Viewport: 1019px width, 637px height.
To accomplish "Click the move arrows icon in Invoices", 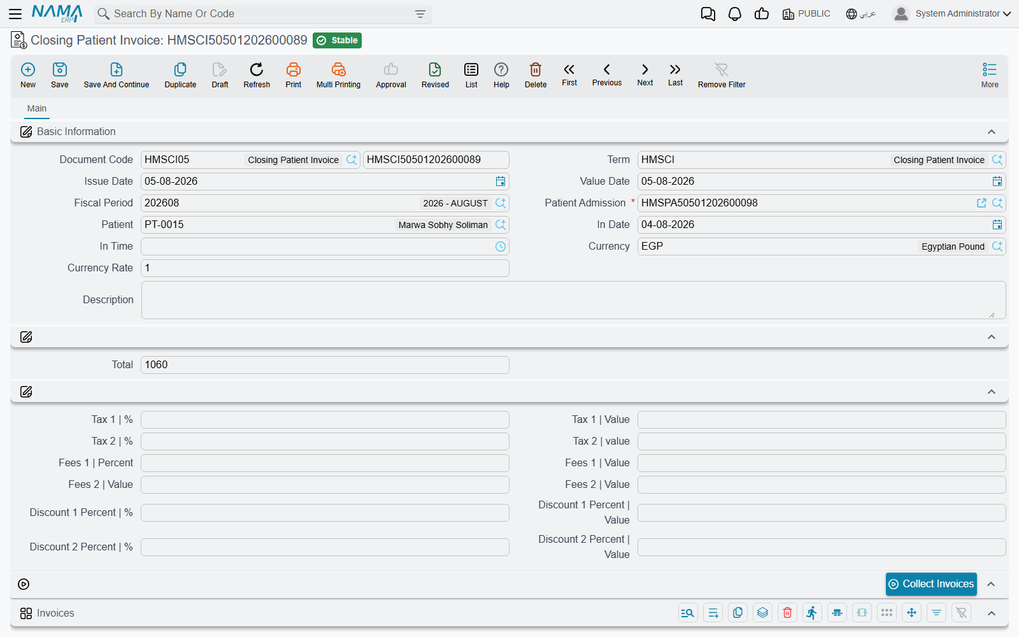I will pos(911,613).
